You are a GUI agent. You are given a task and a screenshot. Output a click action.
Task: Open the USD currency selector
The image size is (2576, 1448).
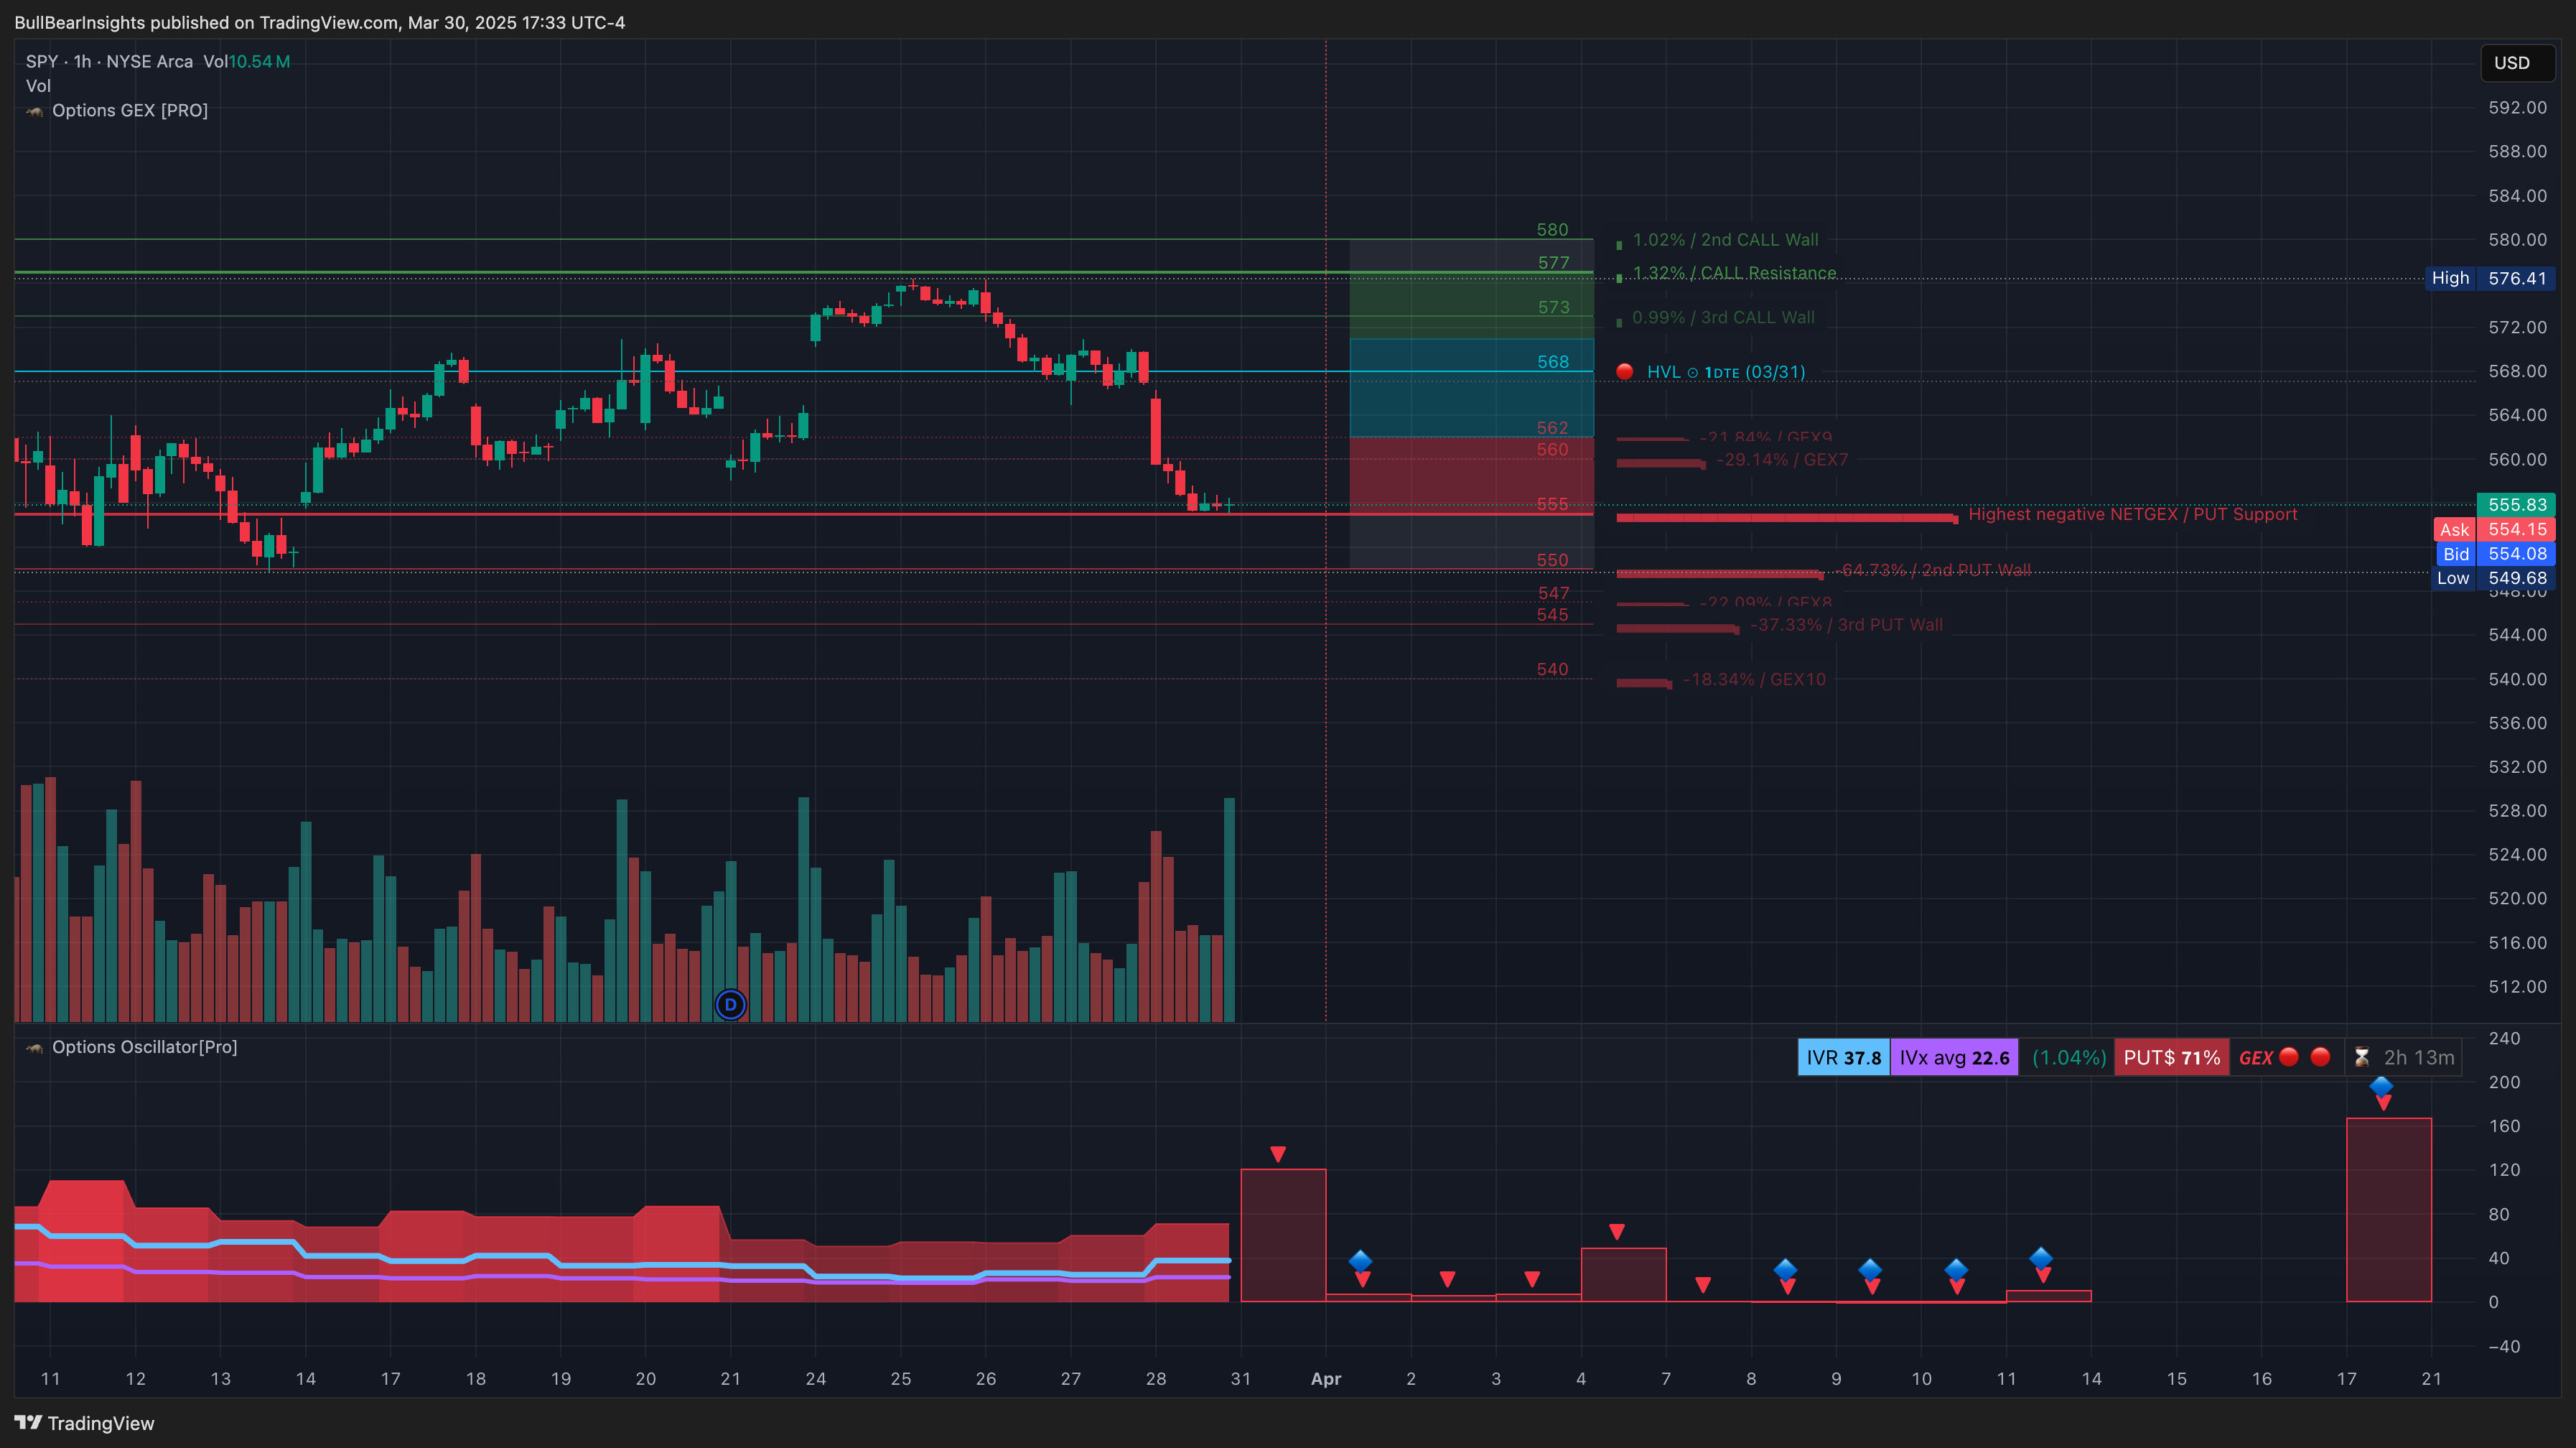[x=2518, y=63]
